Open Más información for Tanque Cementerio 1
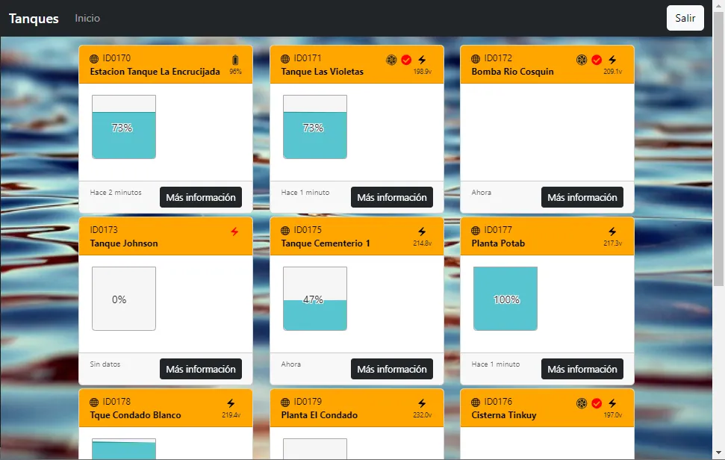 (392, 369)
